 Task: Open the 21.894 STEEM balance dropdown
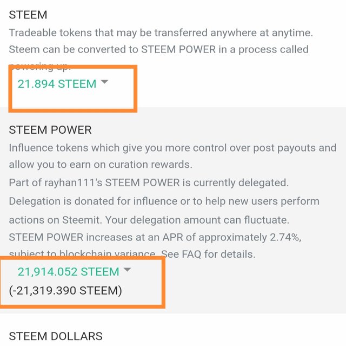63,84
